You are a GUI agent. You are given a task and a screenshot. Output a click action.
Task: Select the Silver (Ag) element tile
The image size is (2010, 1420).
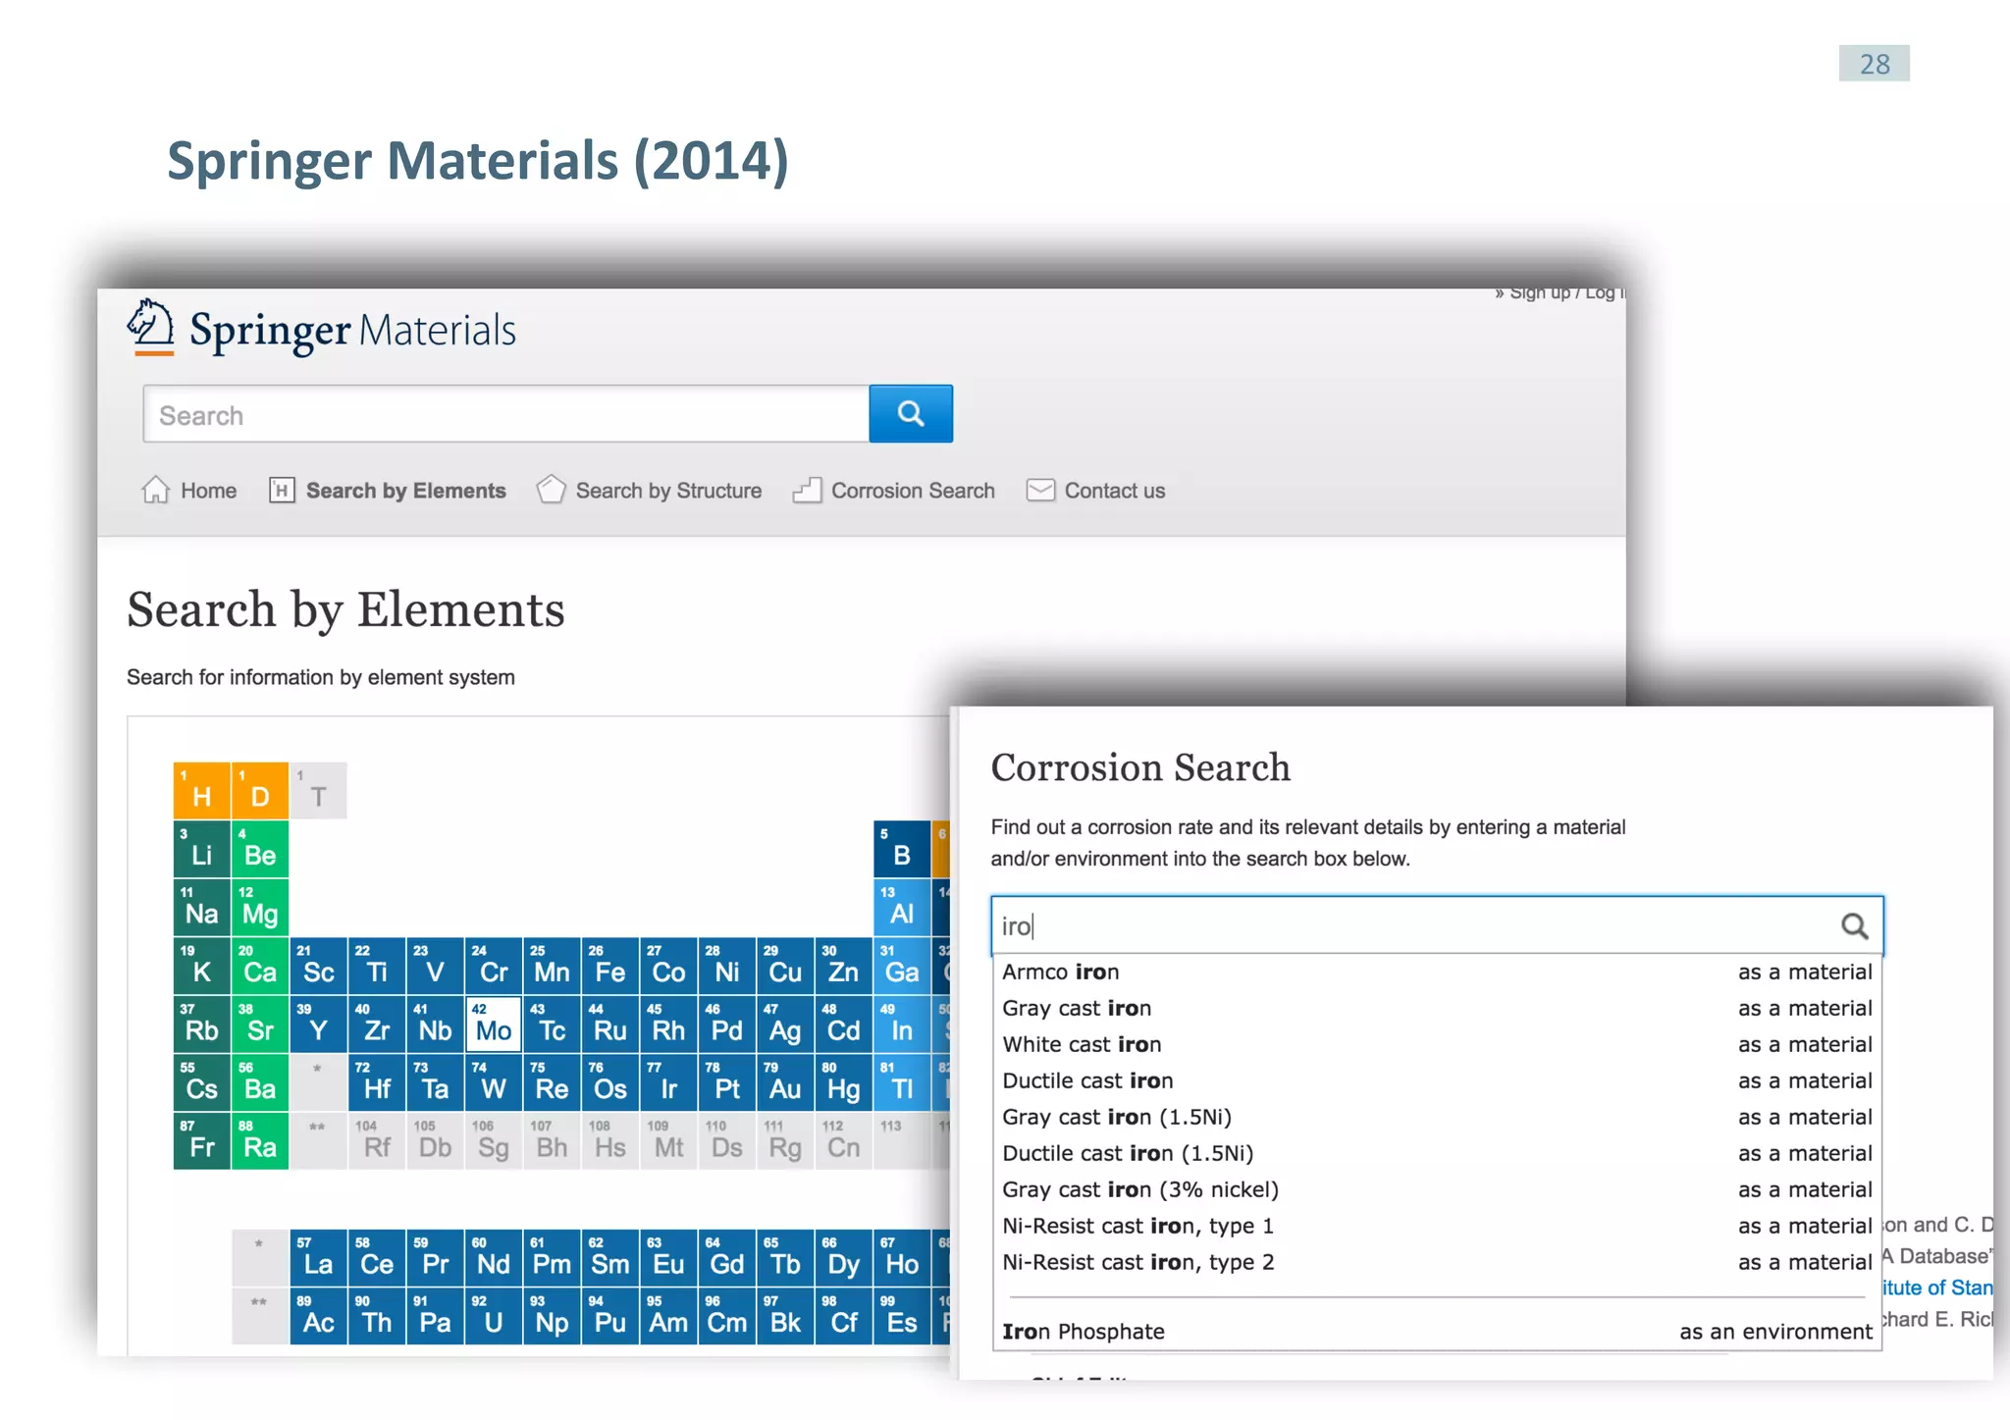[x=785, y=1024]
